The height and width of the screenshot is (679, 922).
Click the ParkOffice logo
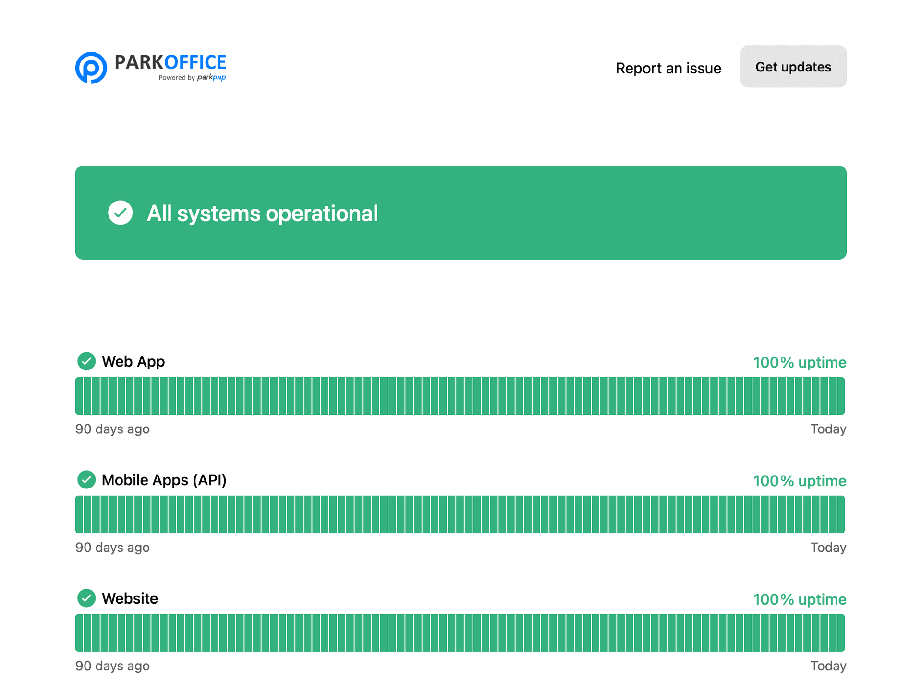[150, 68]
